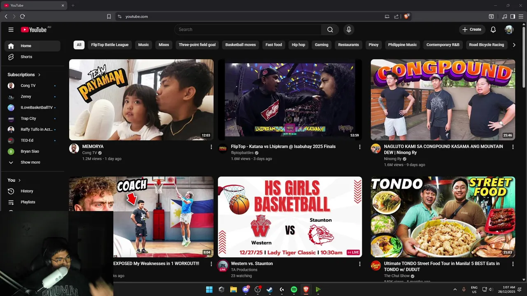This screenshot has height=296, width=527.
Task: Open Shorts from the sidebar
Action: click(32, 57)
